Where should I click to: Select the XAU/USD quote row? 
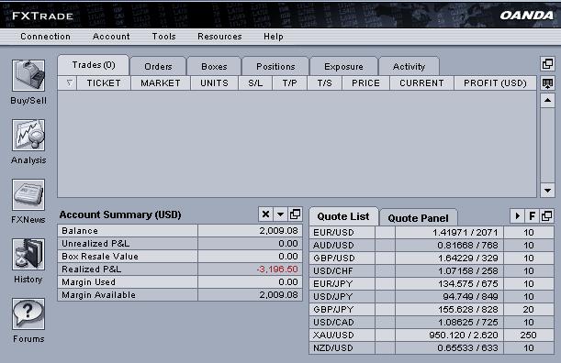[x=432, y=335]
